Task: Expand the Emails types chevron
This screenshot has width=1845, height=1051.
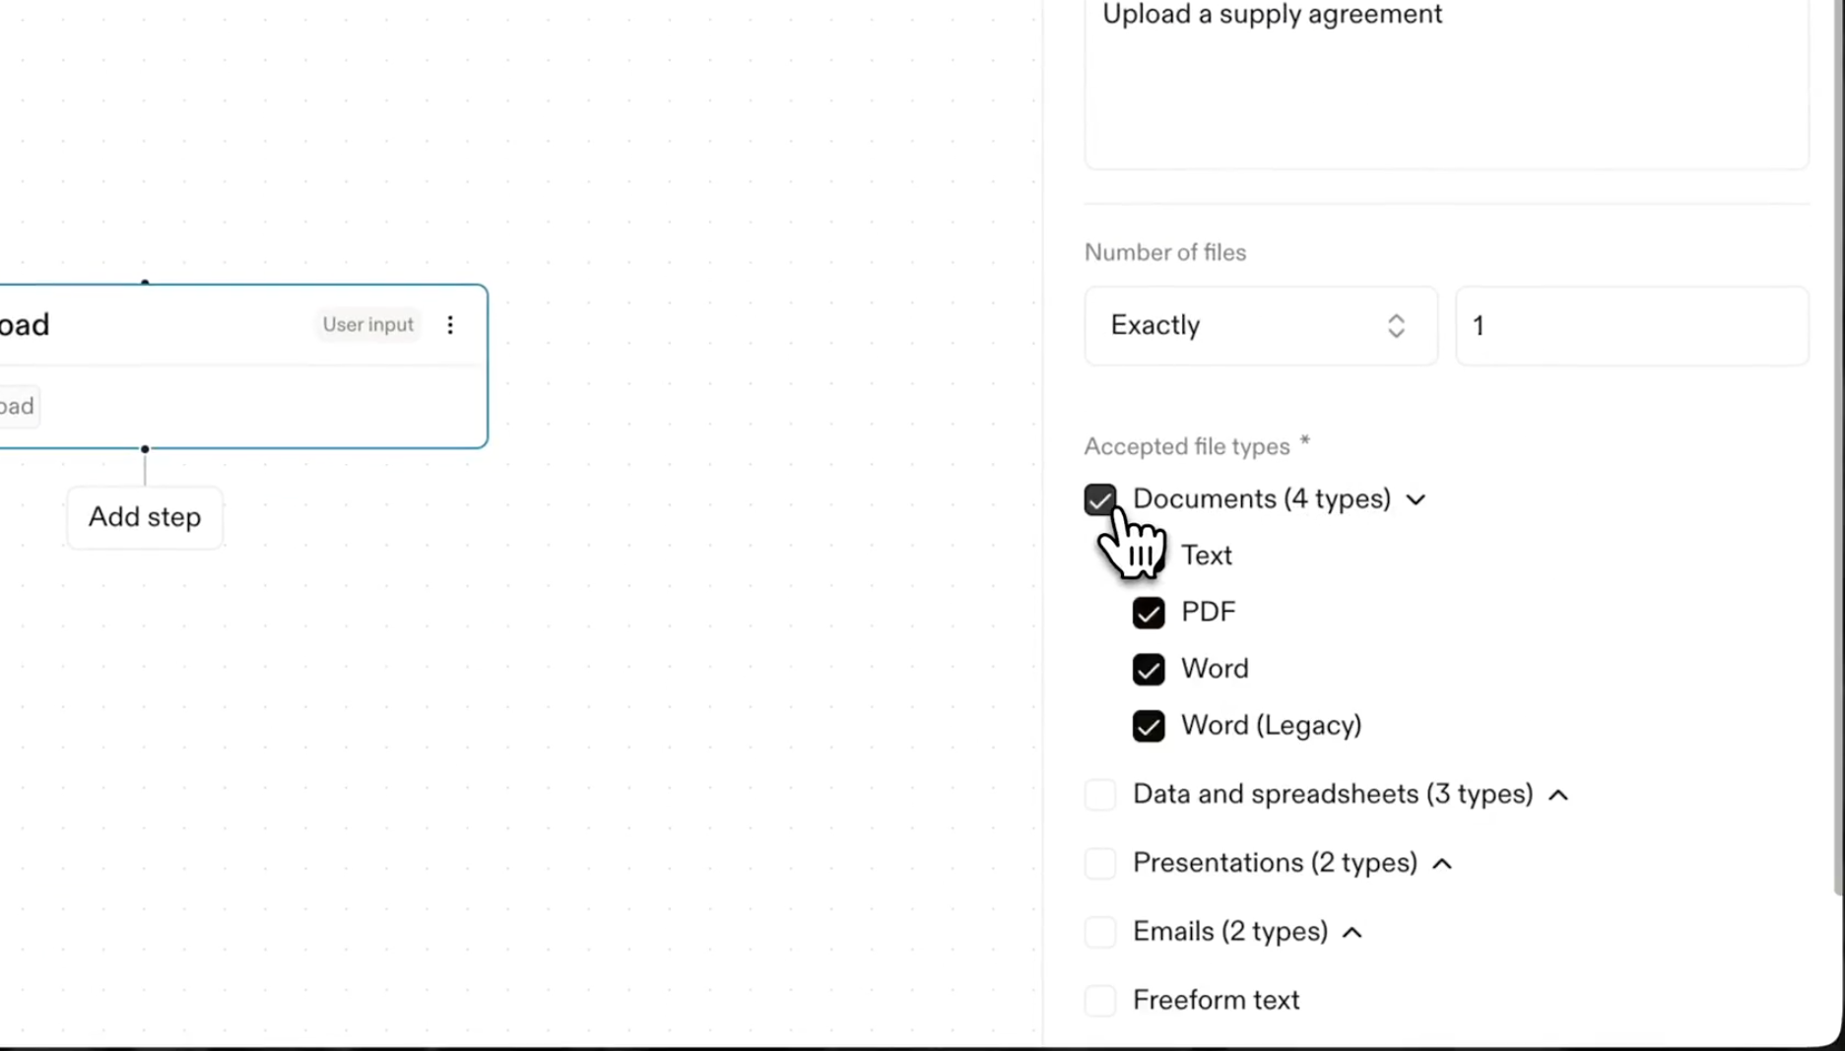Action: (x=1352, y=932)
